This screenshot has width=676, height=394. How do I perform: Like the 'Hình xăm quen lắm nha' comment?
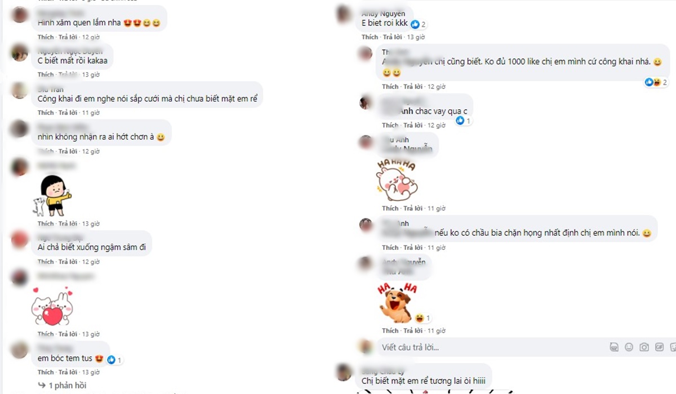pos(46,37)
